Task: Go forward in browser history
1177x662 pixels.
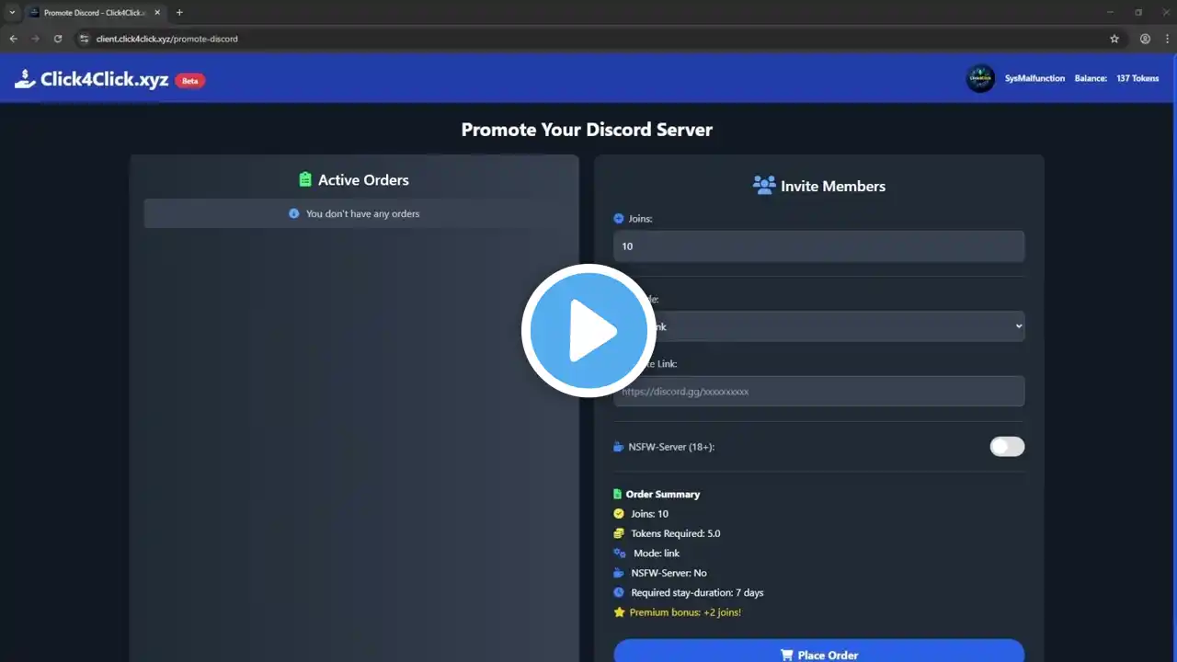Action: (x=35, y=39)
